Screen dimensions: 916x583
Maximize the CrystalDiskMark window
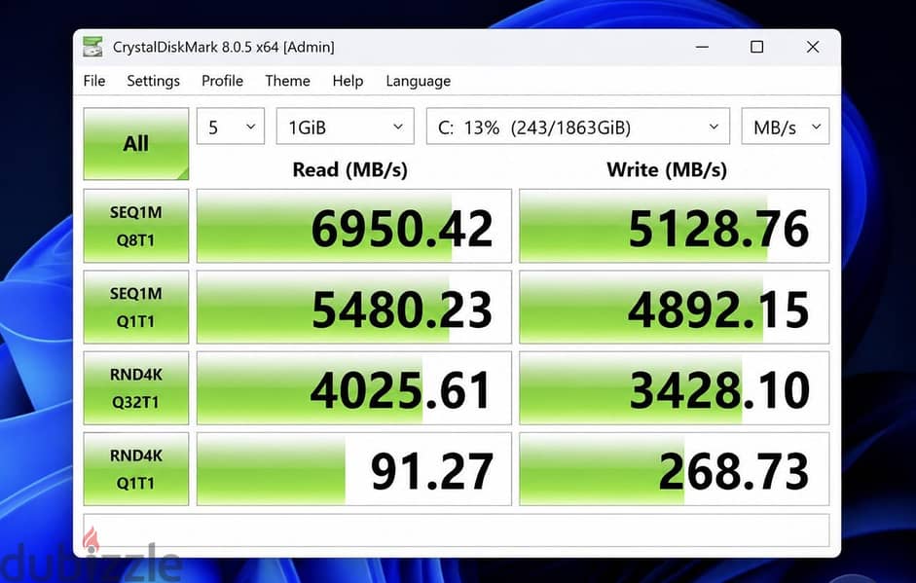(757, 47)
